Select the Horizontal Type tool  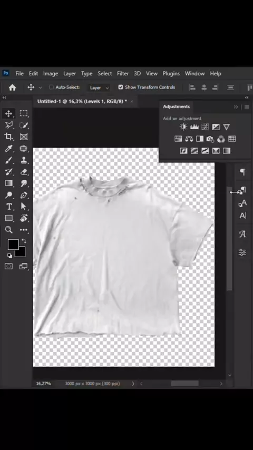pyautogui.click(x=8, y=207)
